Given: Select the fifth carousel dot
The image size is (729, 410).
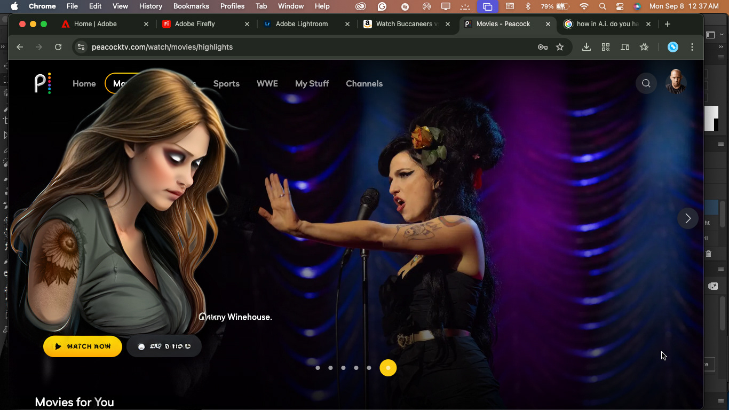Looking at the screenshot, I should click(369, 368).
